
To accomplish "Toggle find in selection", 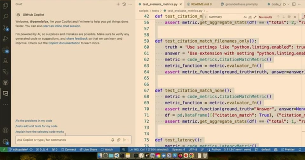I will pos(289,17).
